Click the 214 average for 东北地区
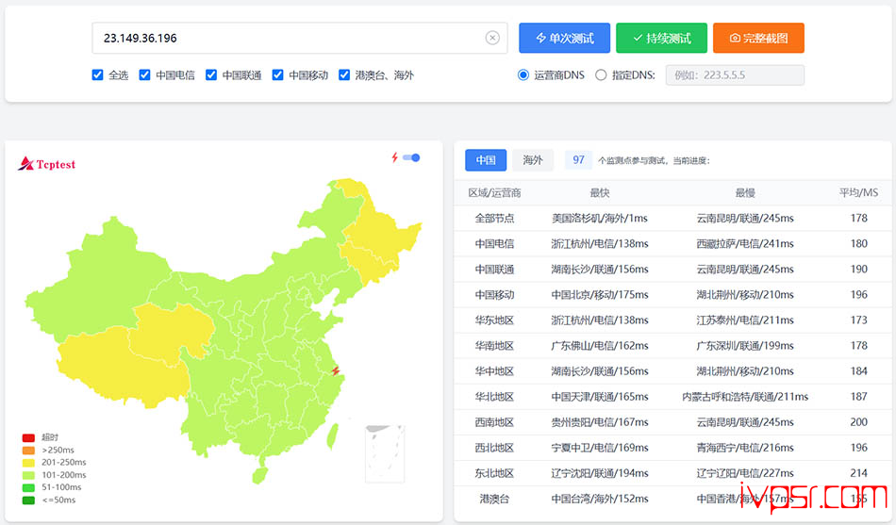Screen dimensions: 896x525 coord(858,473)
